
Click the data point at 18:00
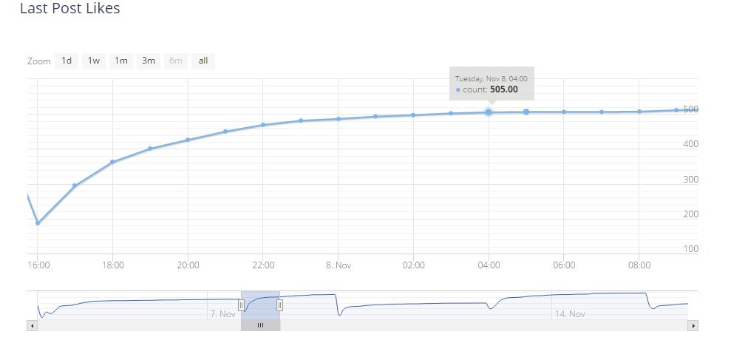pyautogui.click(x=112, y=162)
